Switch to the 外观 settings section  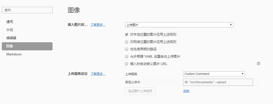tap(10, 30)
